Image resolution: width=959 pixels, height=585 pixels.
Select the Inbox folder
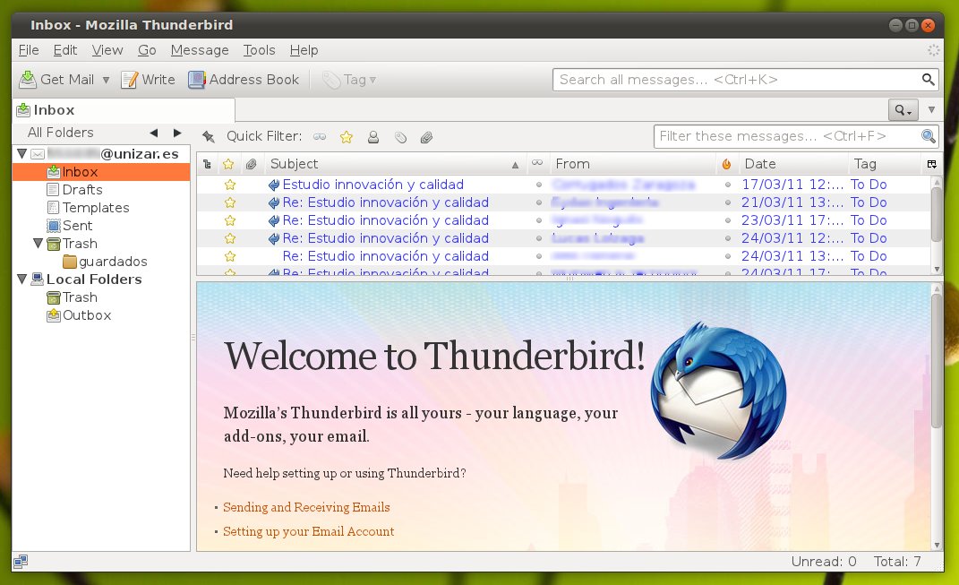pos(101,172)
